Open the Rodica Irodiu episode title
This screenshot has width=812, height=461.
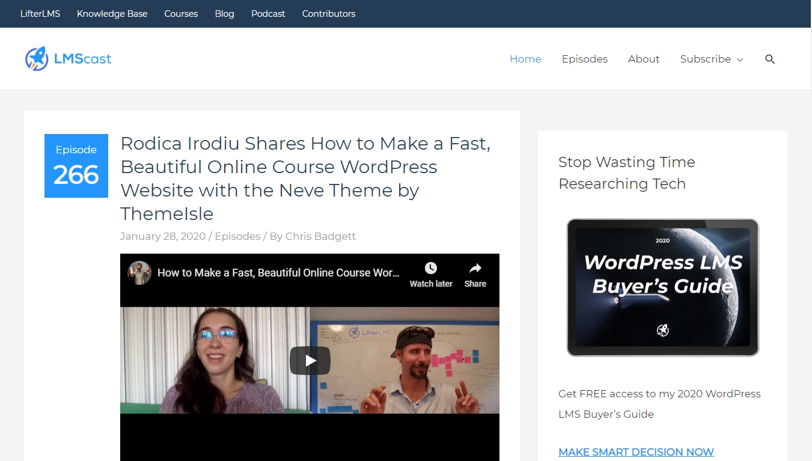coord(305,179)
